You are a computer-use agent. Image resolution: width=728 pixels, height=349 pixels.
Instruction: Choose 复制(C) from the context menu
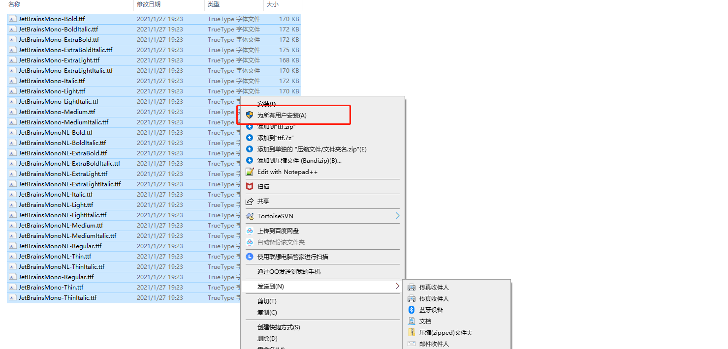267,312
